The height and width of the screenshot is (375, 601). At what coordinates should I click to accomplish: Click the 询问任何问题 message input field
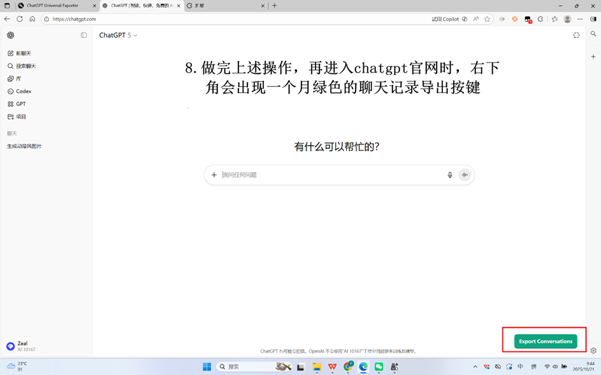(x=331, y=175)
